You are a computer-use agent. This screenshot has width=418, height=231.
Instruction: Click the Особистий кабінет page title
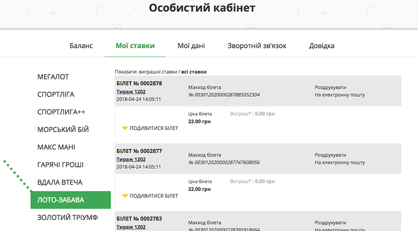click(202, 8)
